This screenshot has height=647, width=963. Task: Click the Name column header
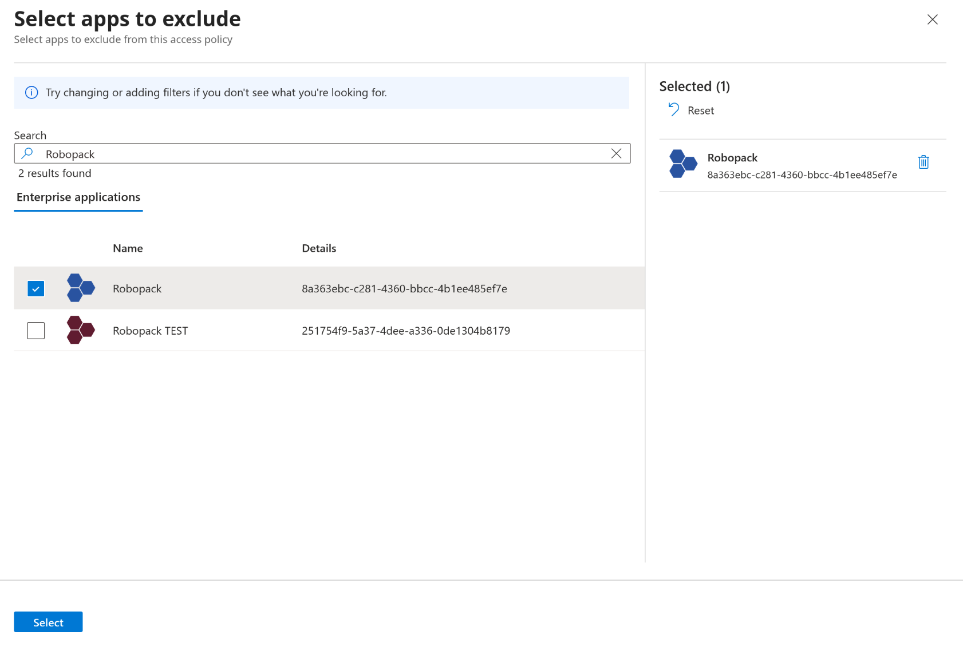(x=128, y=248)
